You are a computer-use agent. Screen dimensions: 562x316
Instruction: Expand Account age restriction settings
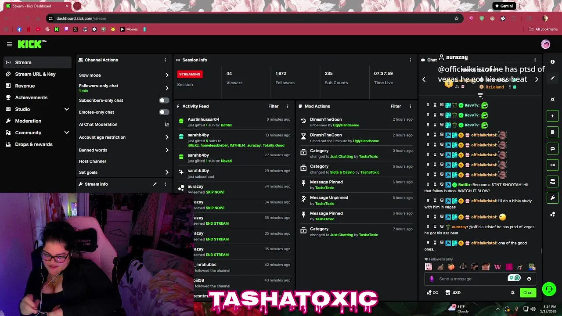click(167, 137)
